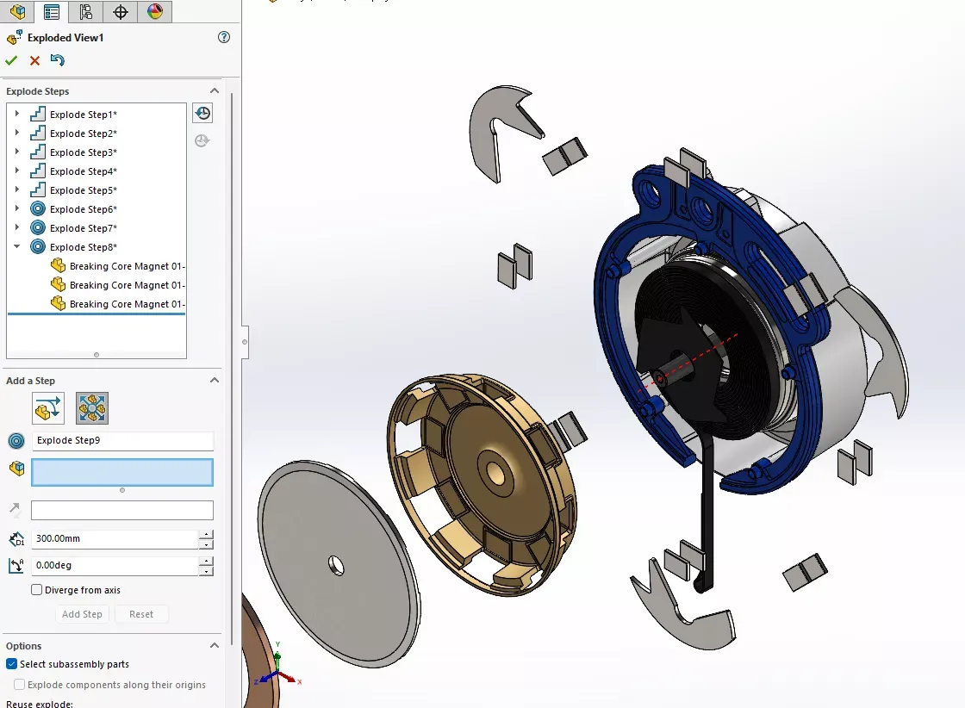This screenshot has height=708, width=965.
Task: Collapse the Explode Steps section
Action: (214, 90)
